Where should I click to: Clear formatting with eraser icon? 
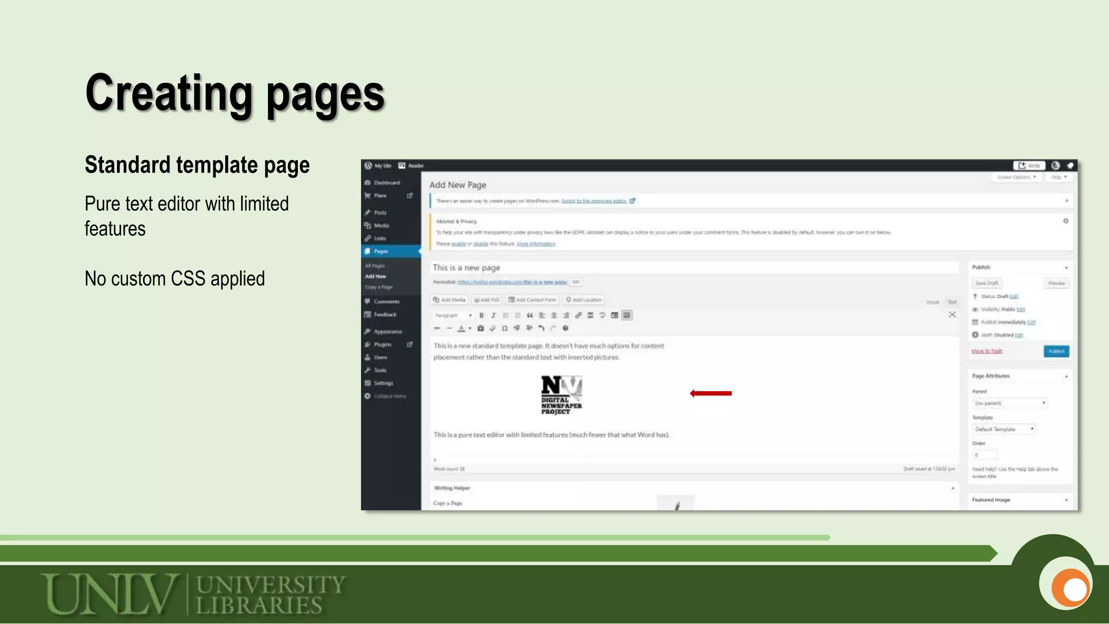pyautogui.click(x=492, y=328)
